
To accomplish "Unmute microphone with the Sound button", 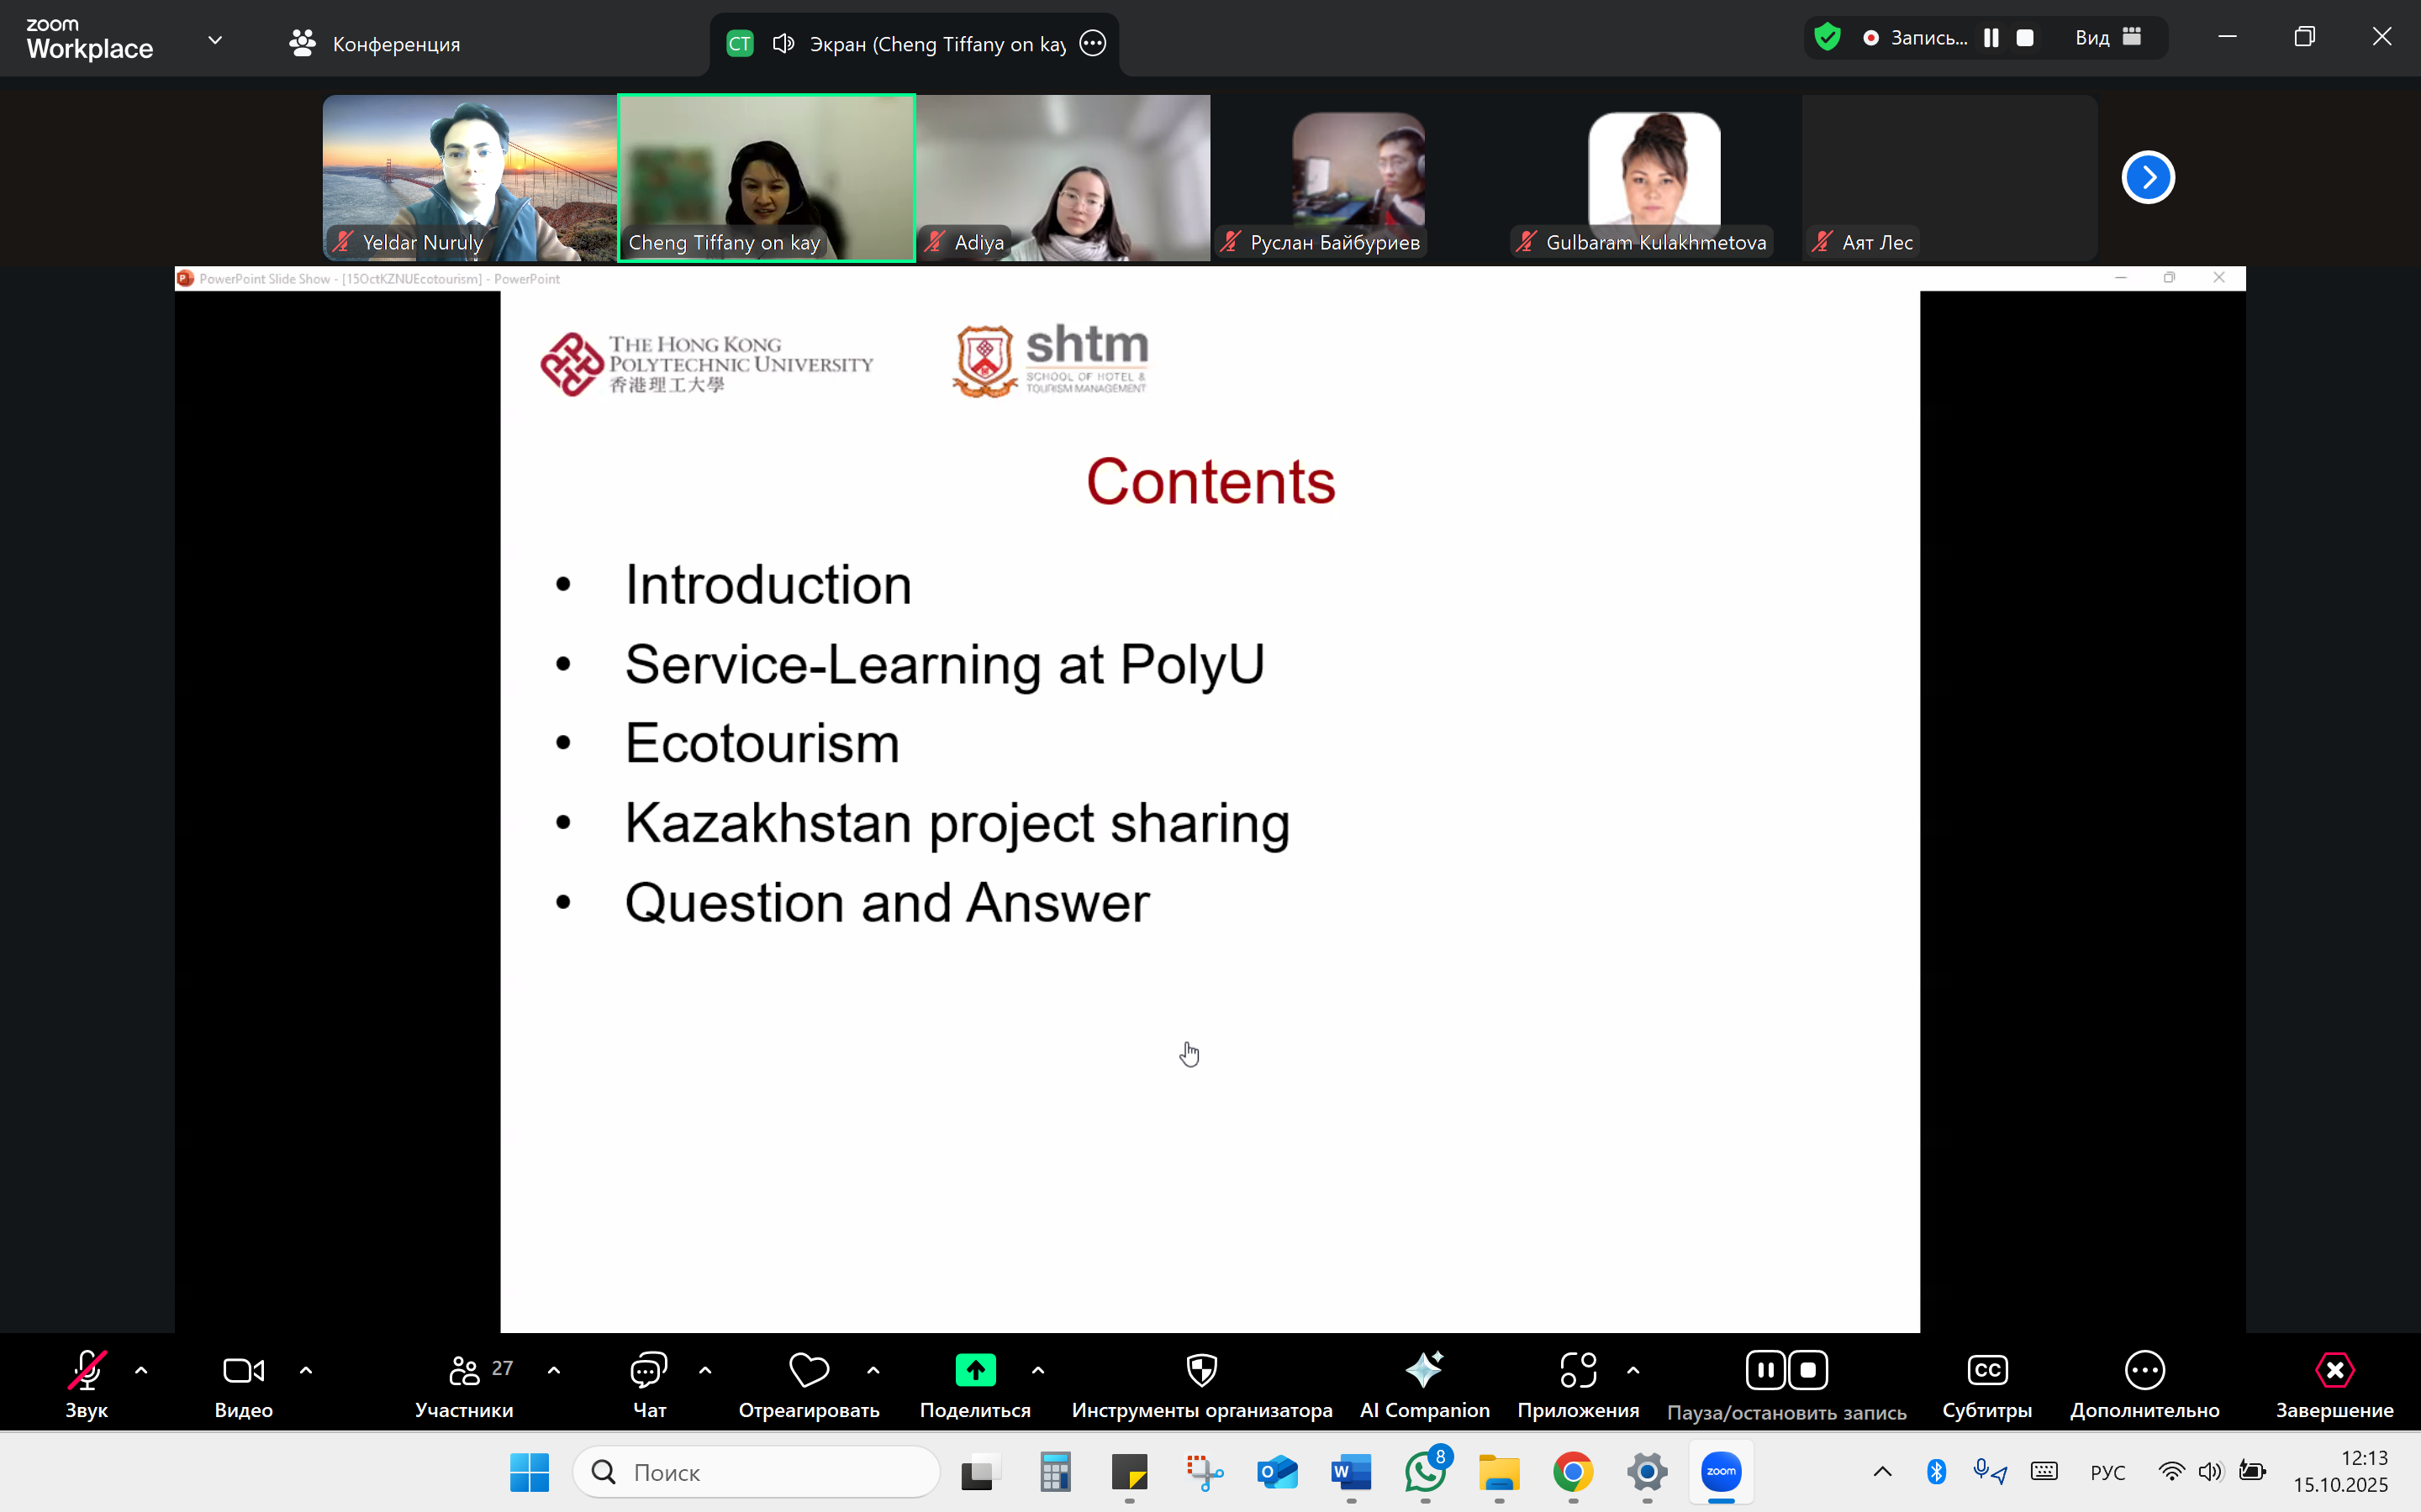I will tap(86, 1371).
